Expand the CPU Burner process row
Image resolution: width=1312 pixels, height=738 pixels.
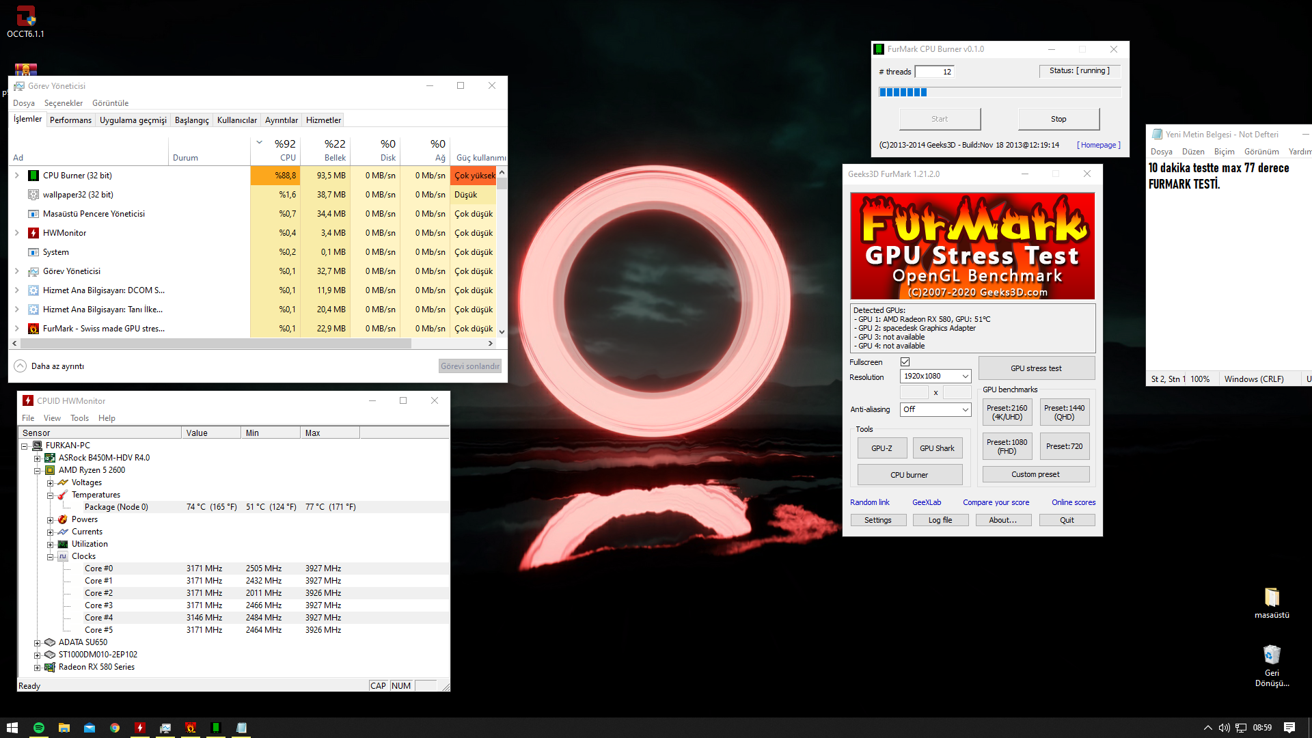(17, 176)
